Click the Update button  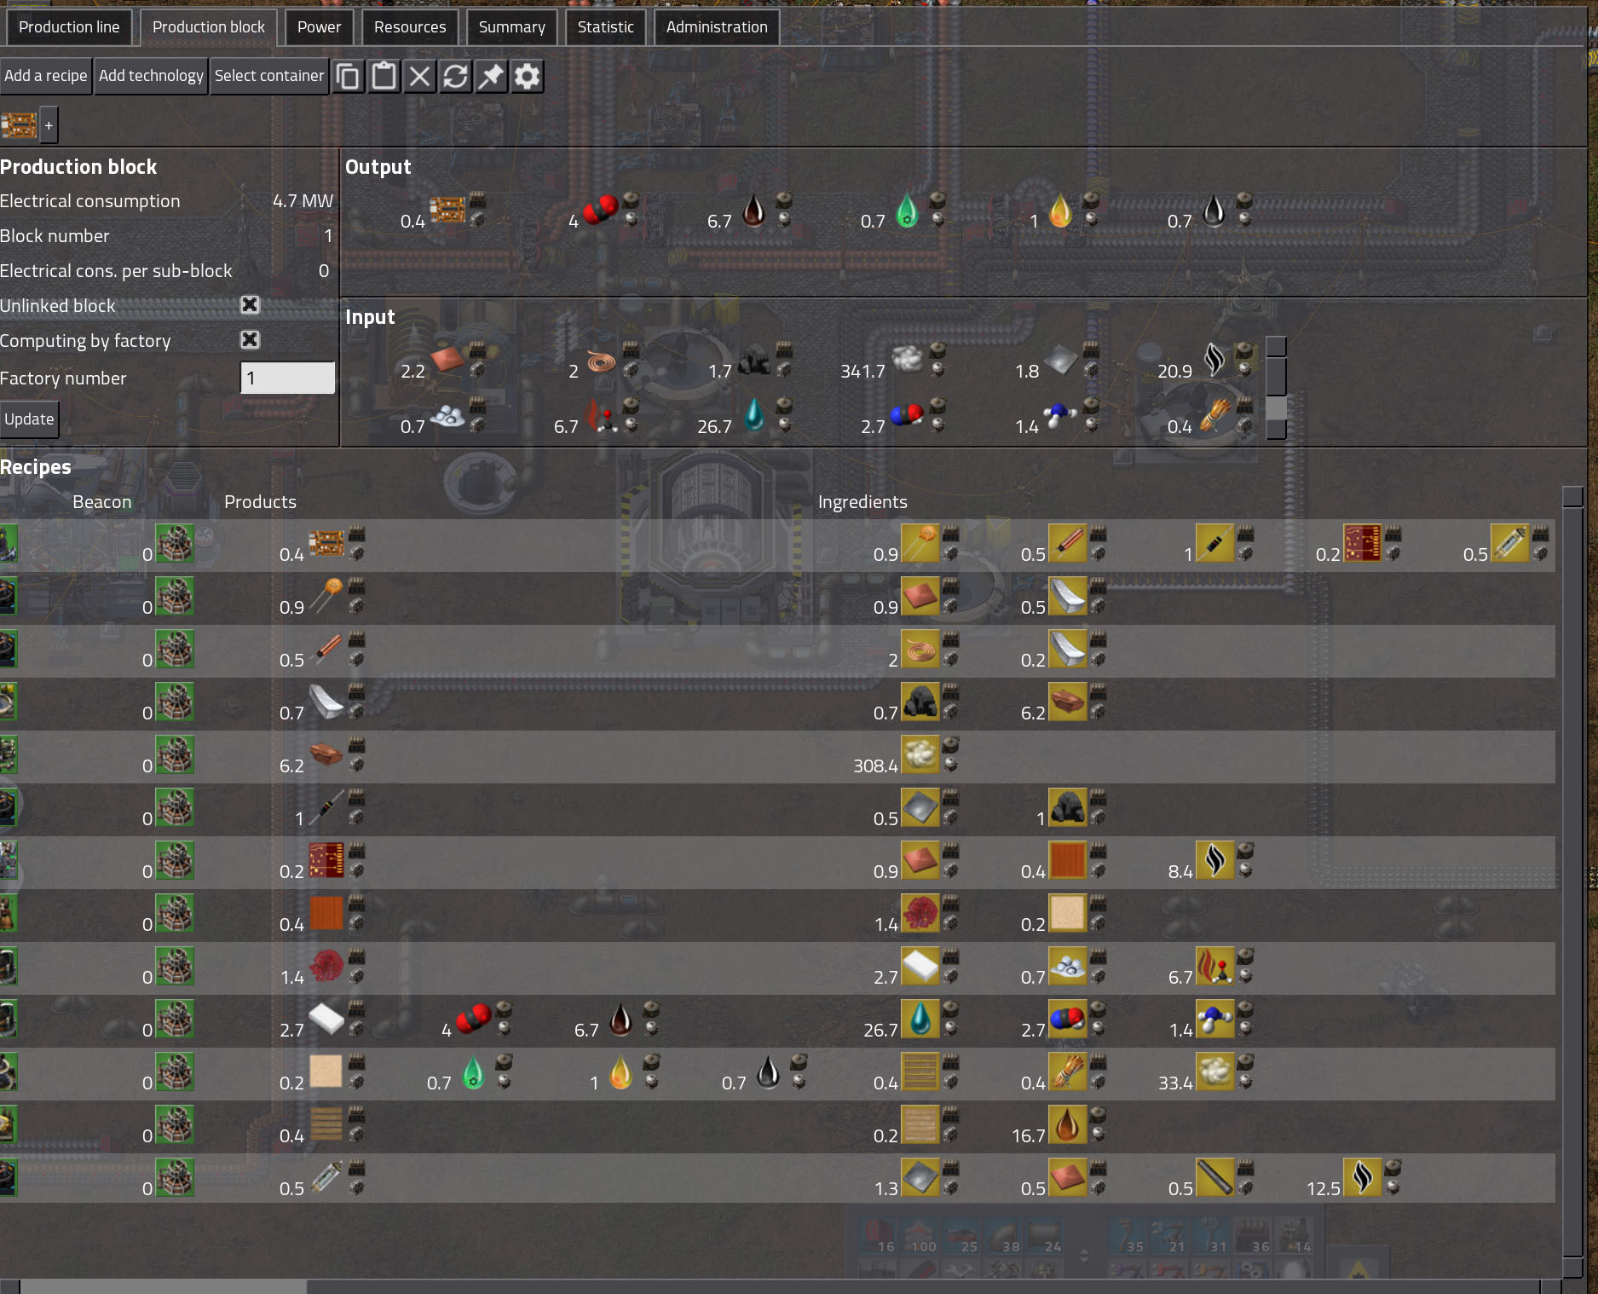pos(29,419)
